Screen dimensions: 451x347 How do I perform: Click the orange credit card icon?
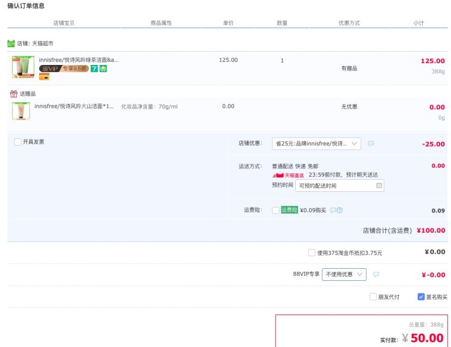[x=44, y=76]
